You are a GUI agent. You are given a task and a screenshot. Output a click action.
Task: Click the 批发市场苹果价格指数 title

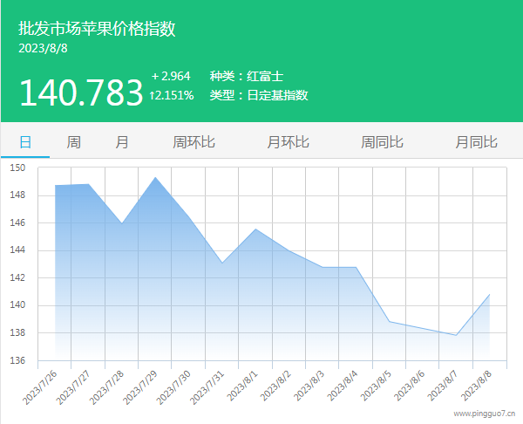(x=97, y=29)
